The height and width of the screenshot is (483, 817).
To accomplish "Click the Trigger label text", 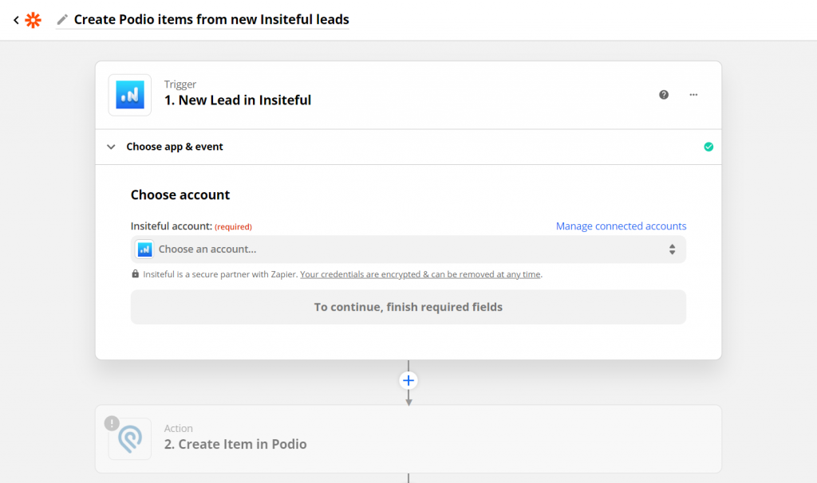I will point(180,84).
